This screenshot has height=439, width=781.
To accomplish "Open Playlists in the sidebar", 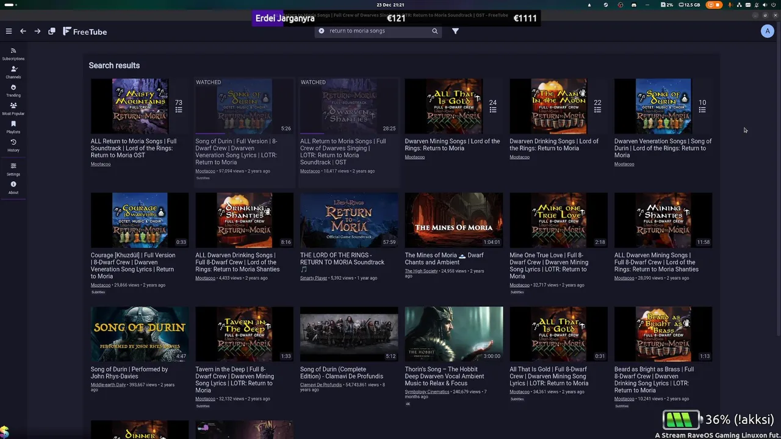I will [13, 127].
